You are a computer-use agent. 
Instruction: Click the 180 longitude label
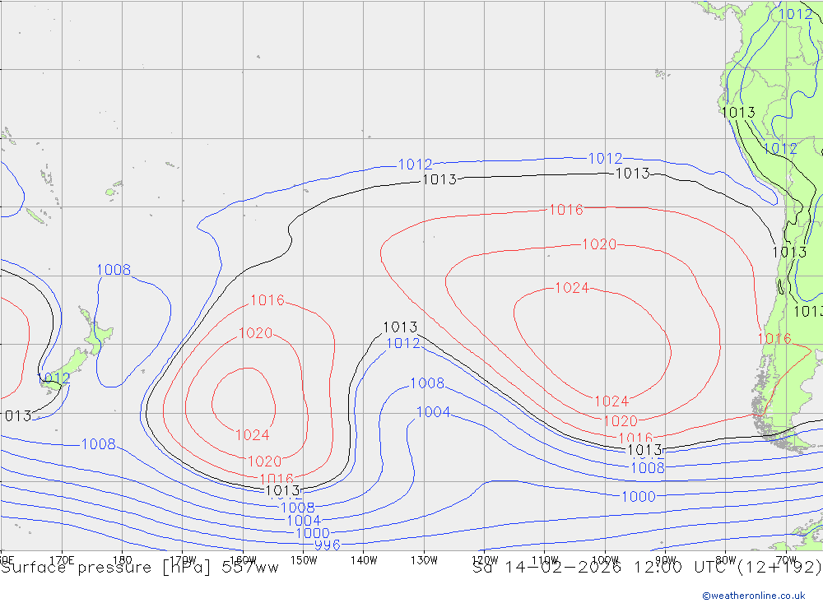click(123, 560)
